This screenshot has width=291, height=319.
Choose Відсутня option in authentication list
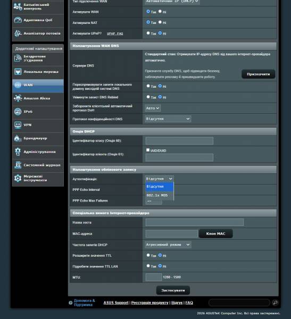click(160, 187)
